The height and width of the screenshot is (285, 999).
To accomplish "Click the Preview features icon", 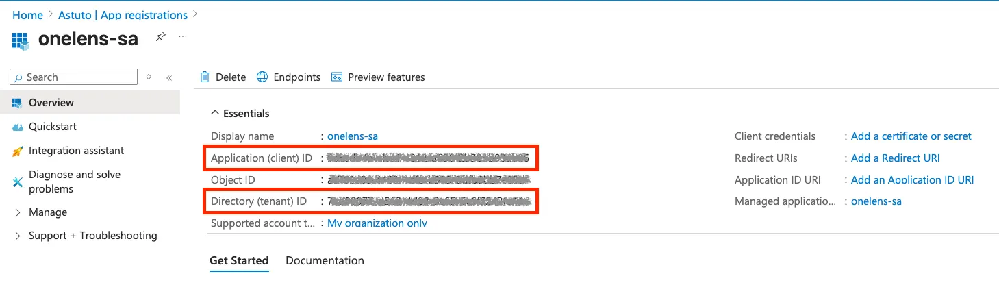I will click(x=336, y=77).
